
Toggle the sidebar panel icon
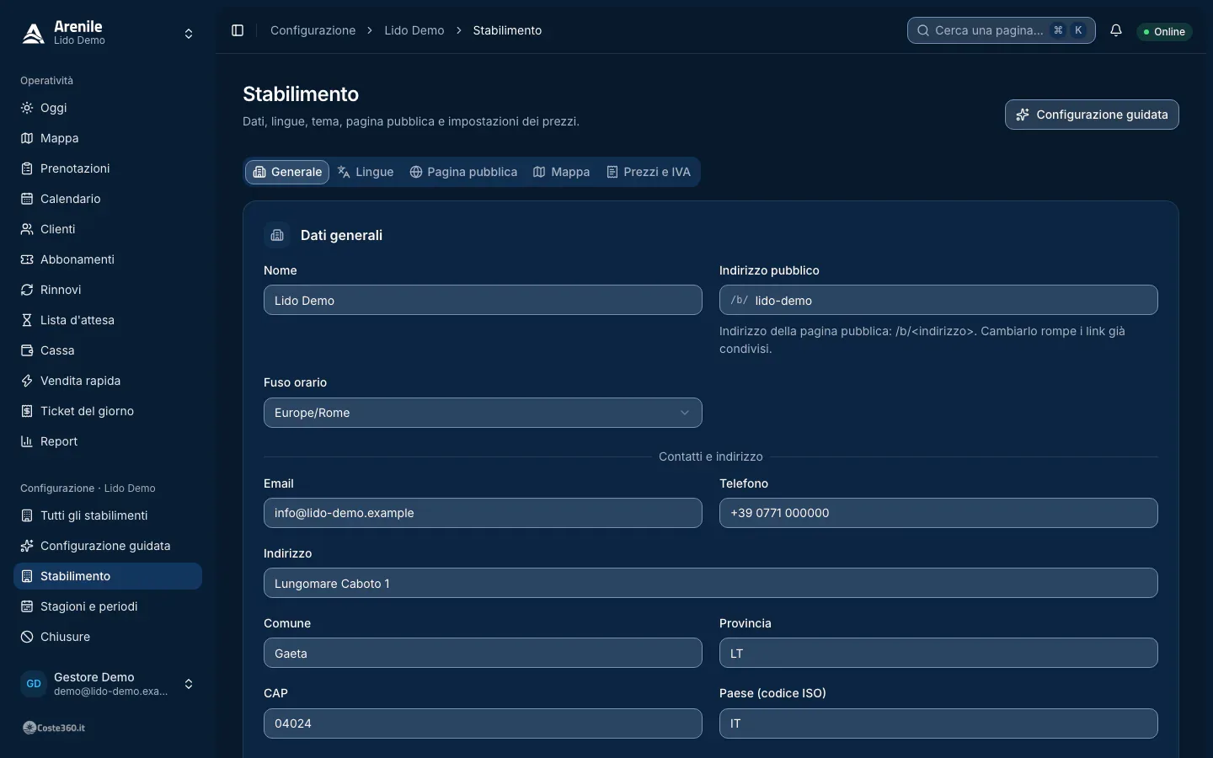[238, 30]
